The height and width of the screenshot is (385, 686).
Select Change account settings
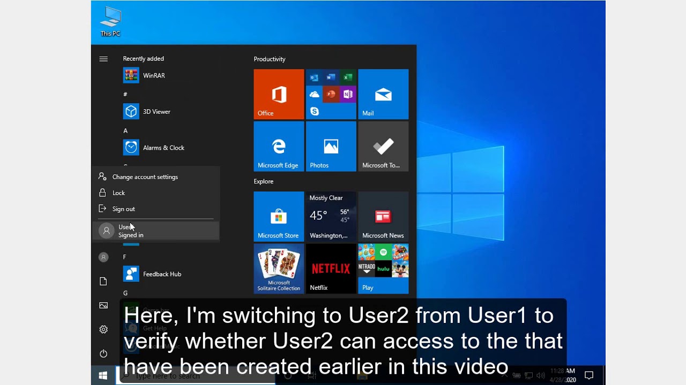156,177
